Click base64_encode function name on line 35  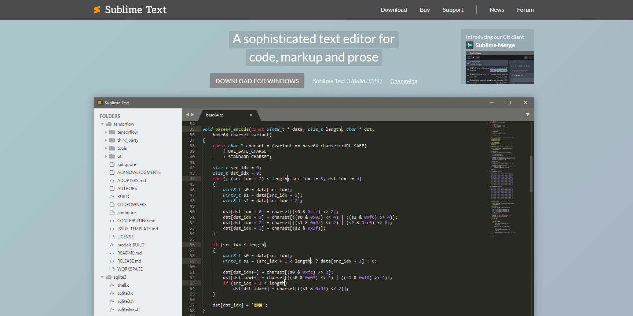point(232,129)
